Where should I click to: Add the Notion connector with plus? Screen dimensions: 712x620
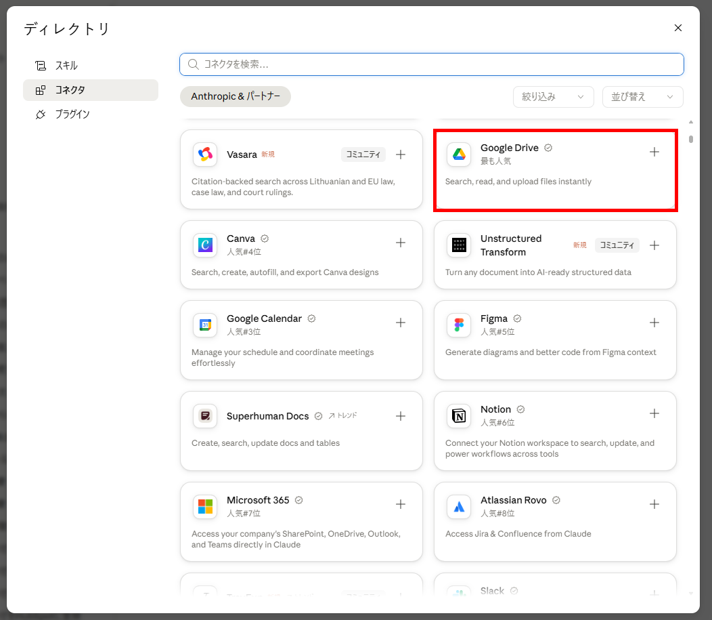point(654,413)
